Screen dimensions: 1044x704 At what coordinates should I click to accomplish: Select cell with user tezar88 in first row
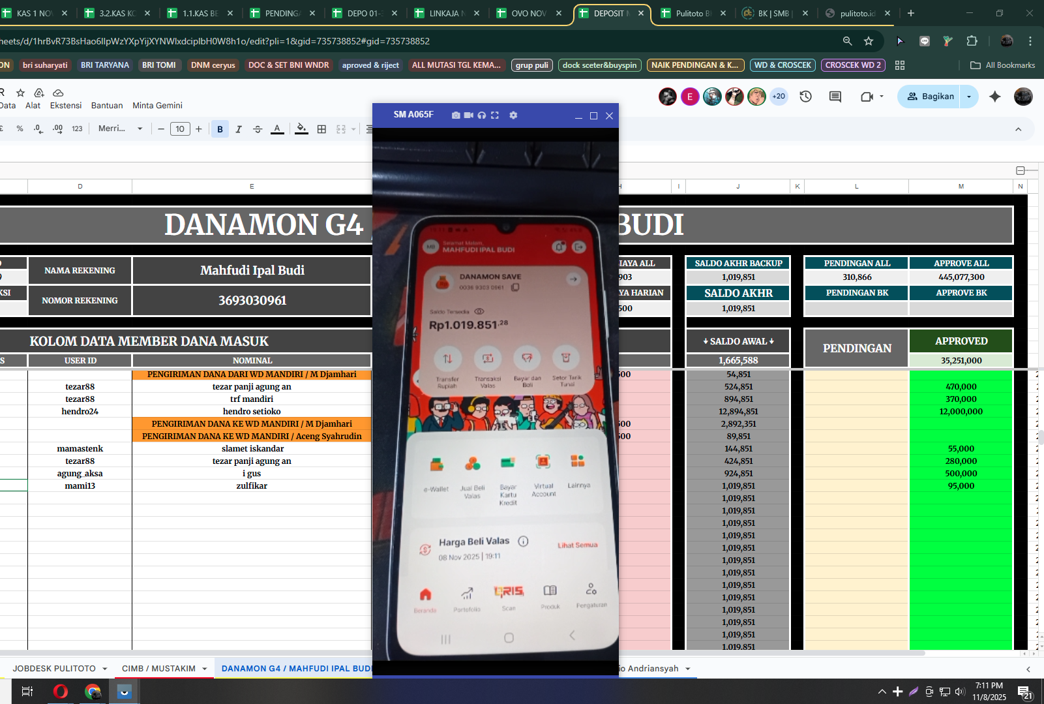80,387
